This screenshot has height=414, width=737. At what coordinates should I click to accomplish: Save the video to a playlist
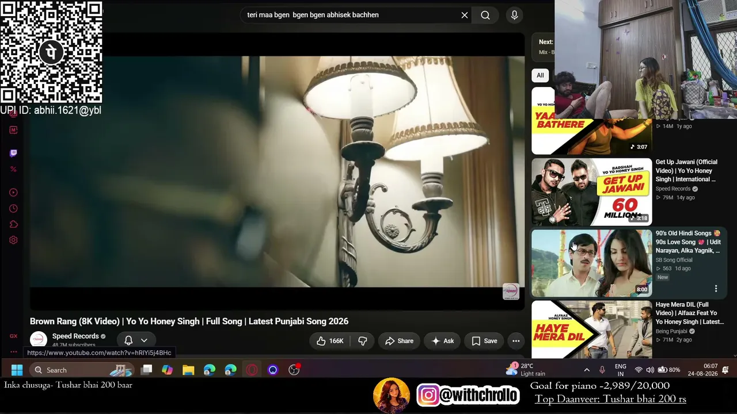[x=484, y=341]
